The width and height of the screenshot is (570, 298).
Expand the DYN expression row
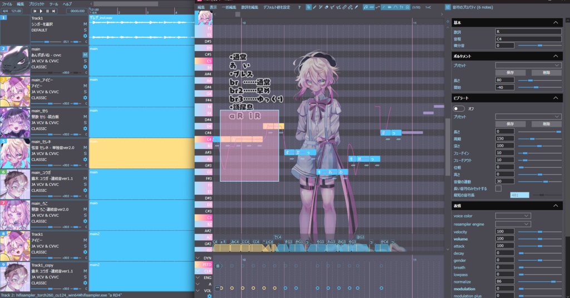click(x=198, y=258)
